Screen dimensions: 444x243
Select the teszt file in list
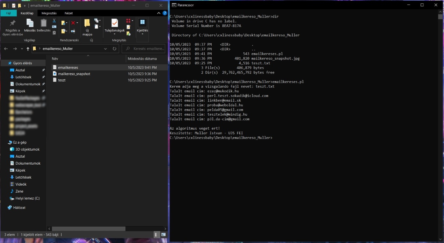62,80
